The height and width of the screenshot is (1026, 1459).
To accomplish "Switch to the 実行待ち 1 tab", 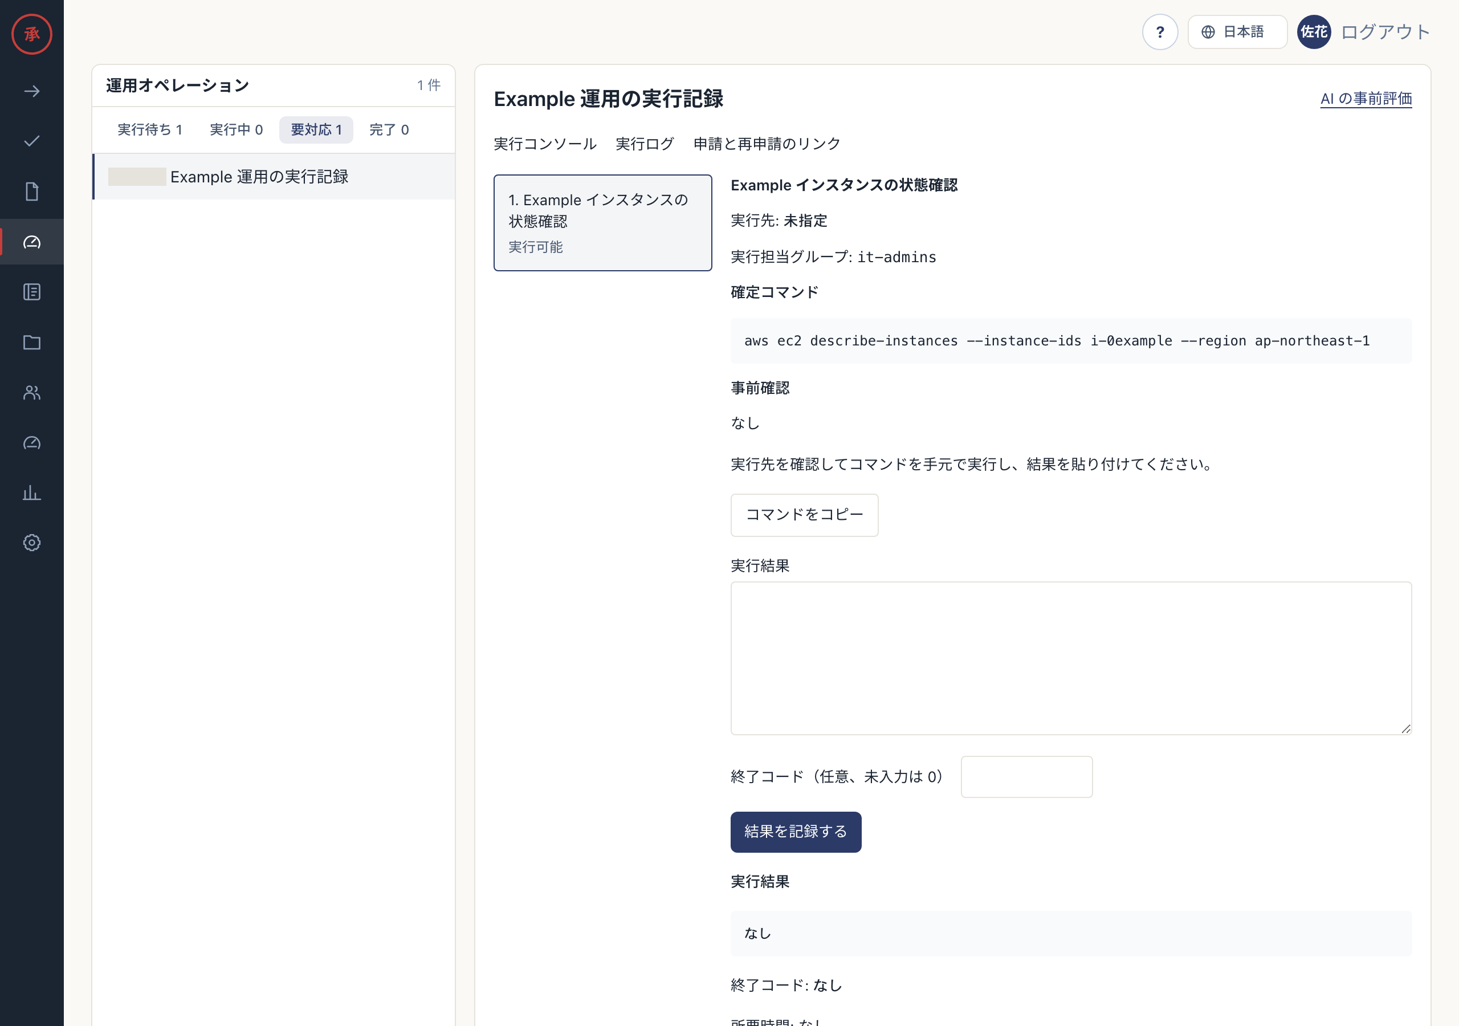I will pos(150,130).
